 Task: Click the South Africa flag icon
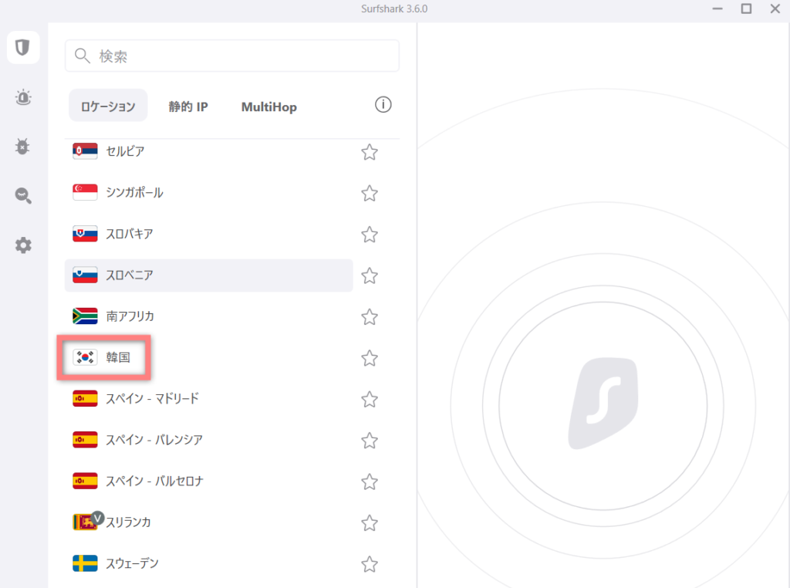(x=85, y=316)
